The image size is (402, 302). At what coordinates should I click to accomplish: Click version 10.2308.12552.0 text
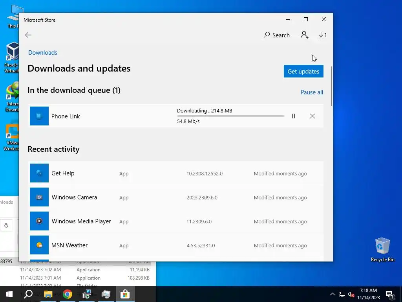tap(204, 173)
